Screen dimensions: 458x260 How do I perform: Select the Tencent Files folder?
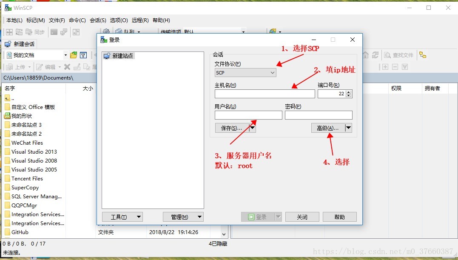click(x=24, y=179)
